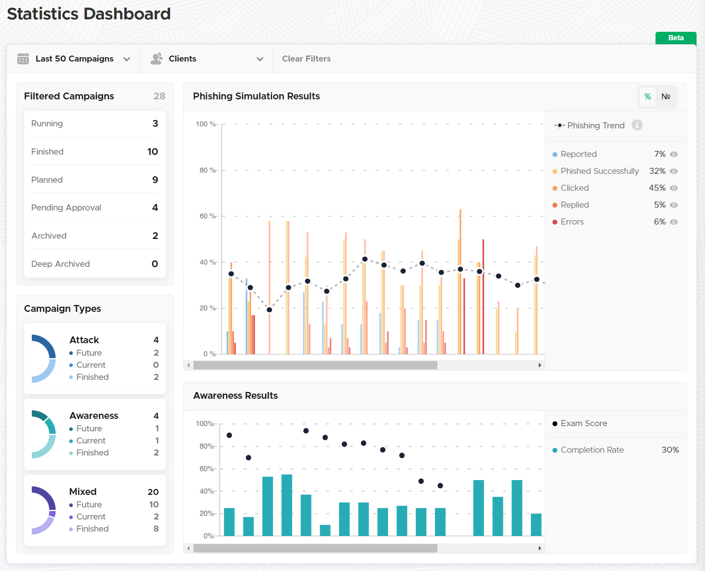The width and height of the screenshot is (705, 571).
Task: Toggle the Errors series eye icon
Action: (x=674, y=222)
